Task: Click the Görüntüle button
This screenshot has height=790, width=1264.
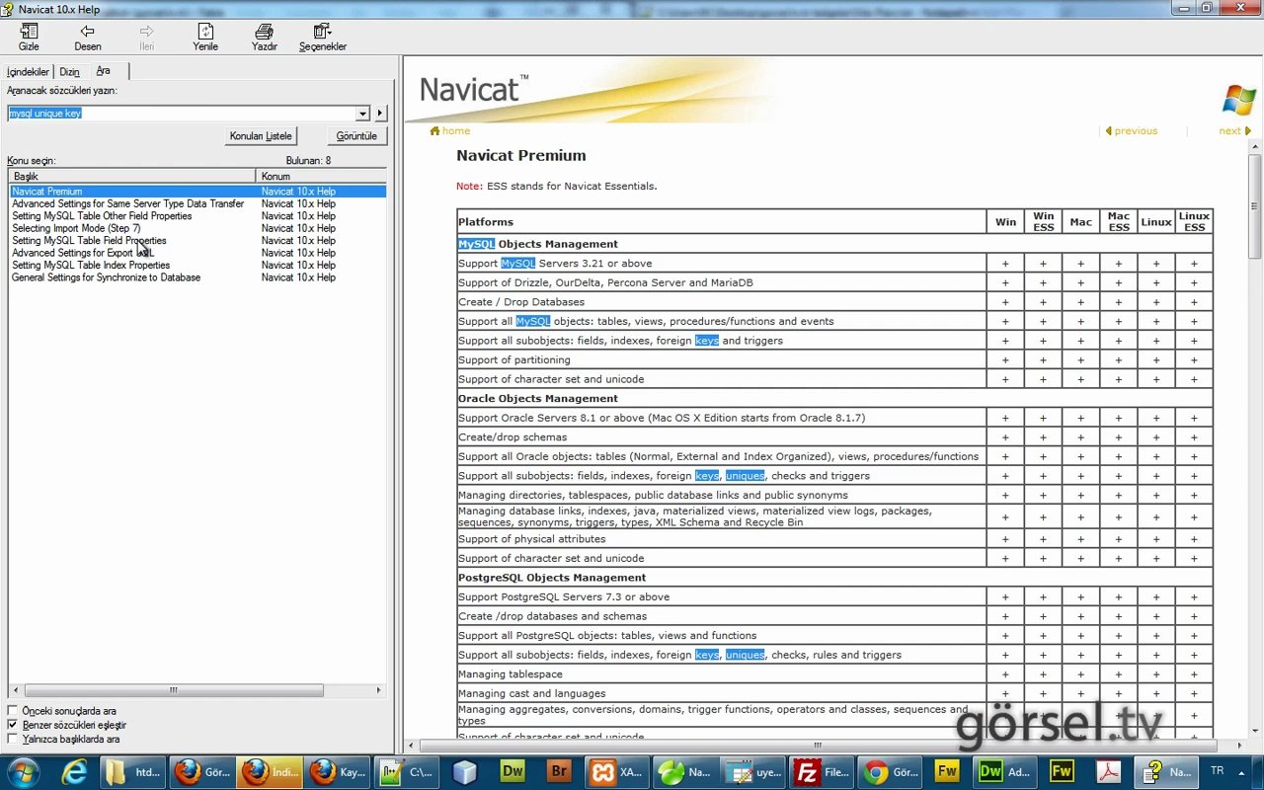Action: (x=356, y=136)
